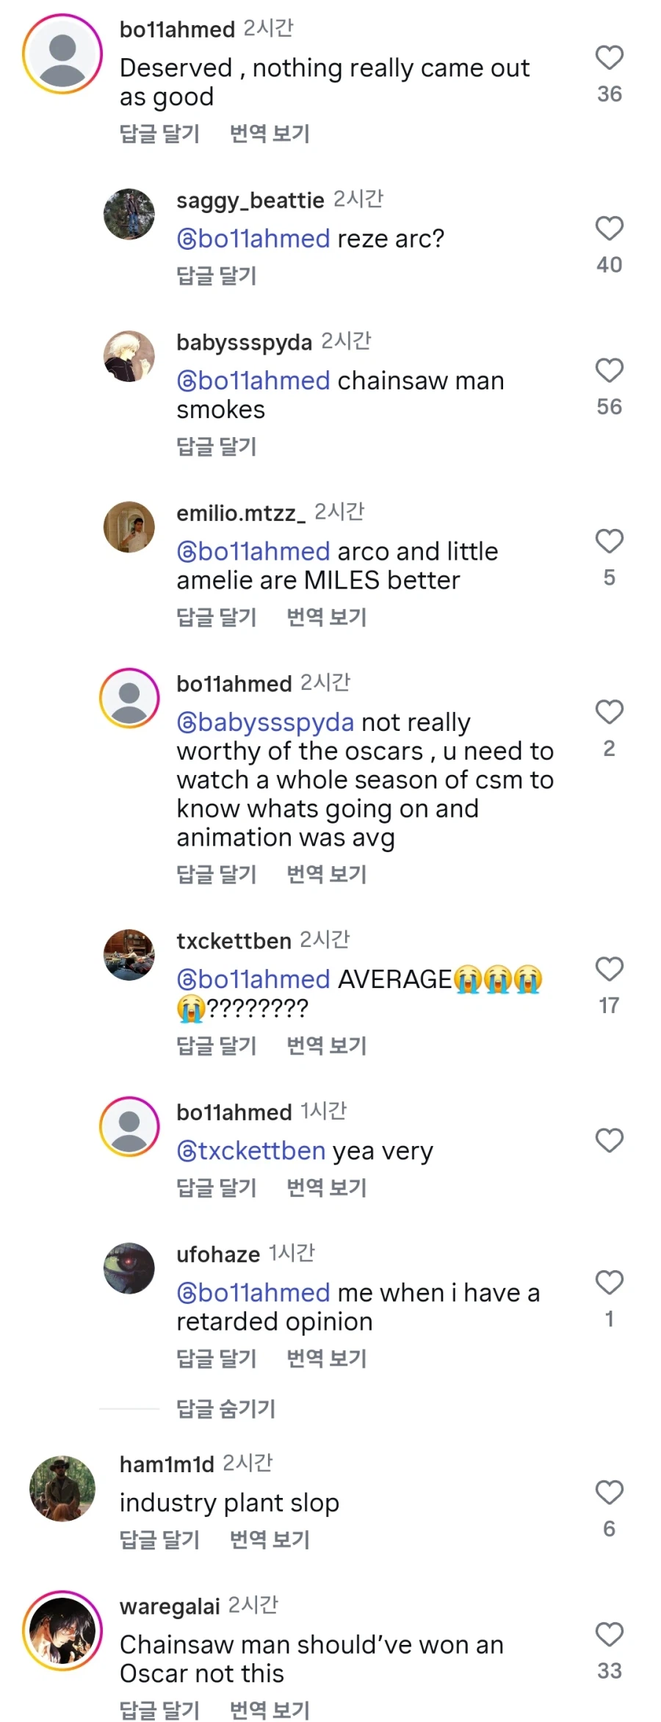Like babyssspyda's chainsaw man smokes reply

click(609, 370)
